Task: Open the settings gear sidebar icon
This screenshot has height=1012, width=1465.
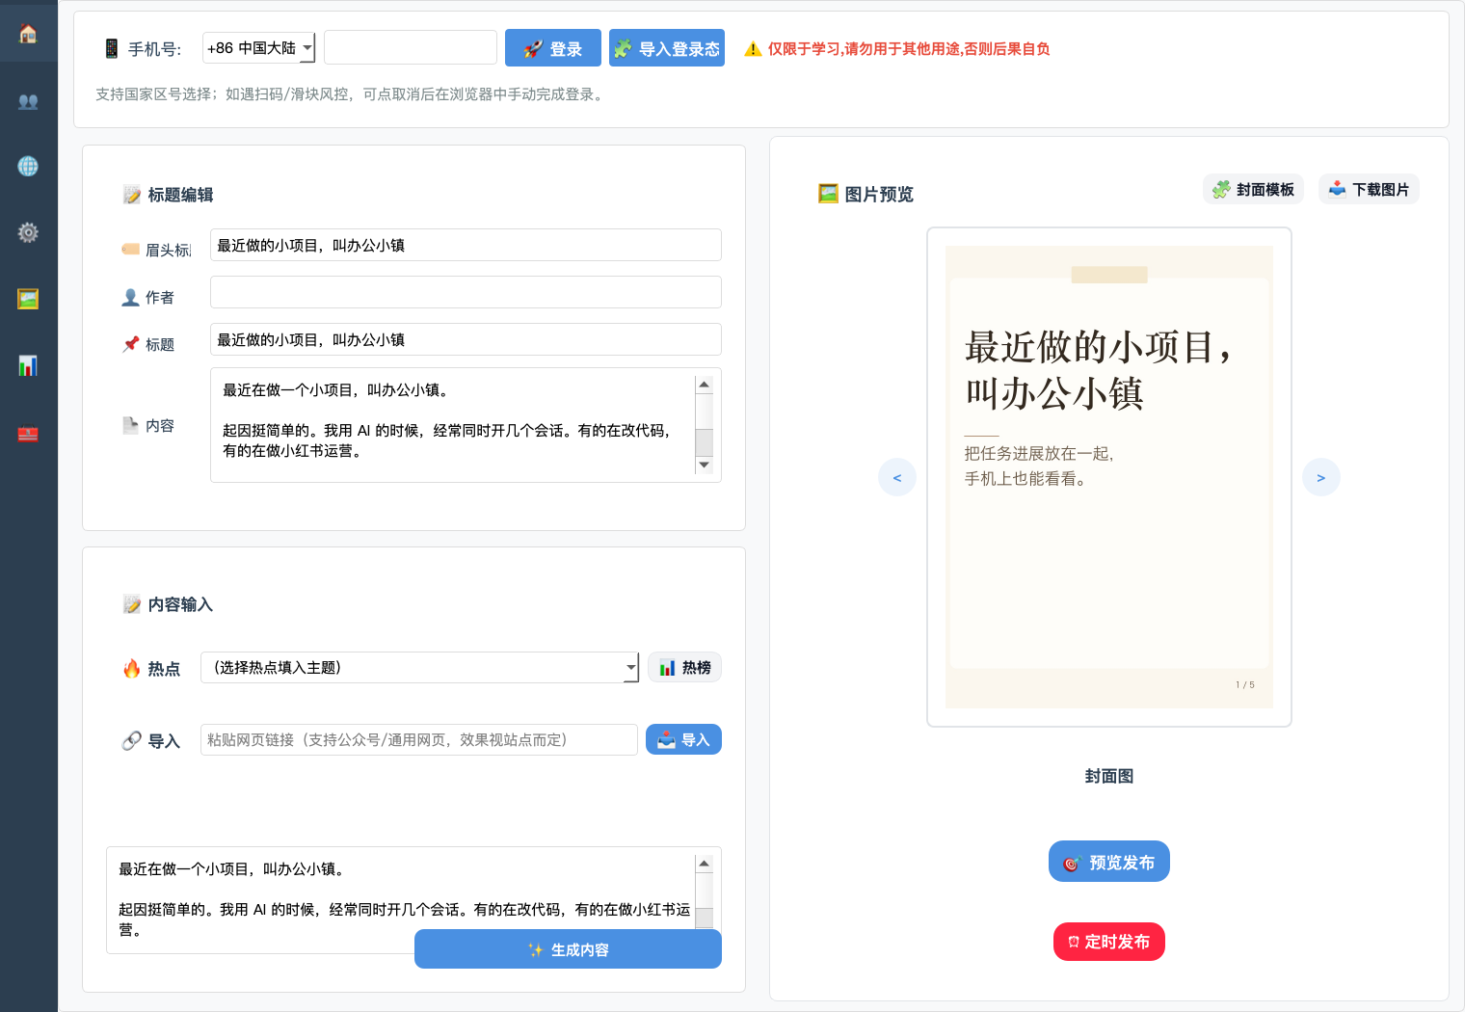Action: [x=28, y=232]
